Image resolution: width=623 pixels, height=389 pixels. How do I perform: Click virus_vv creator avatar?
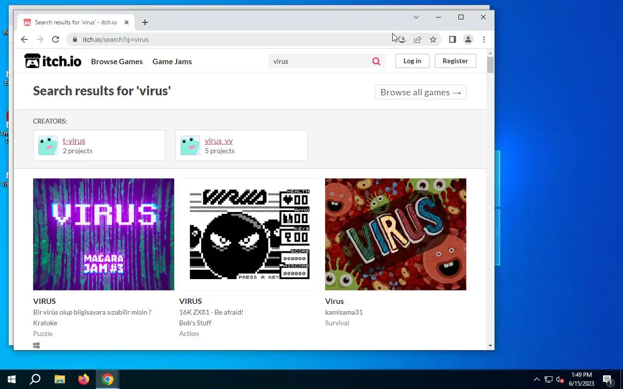pyautogui.click(x=190, y=145)
